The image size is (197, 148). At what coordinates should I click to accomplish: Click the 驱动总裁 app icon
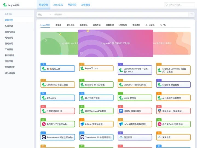160,111
